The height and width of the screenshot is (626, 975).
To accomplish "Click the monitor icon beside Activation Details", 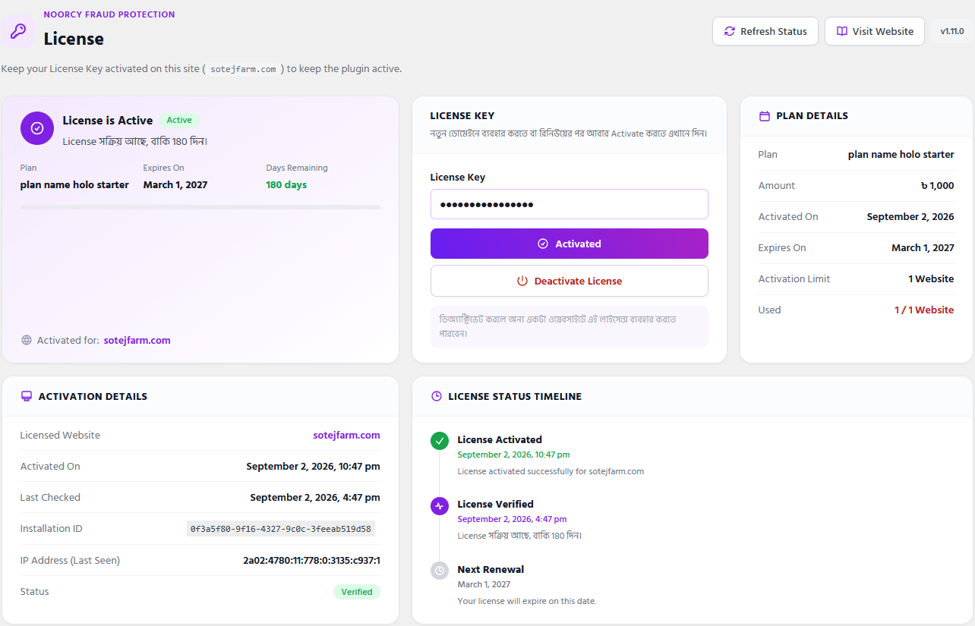I will (x=27, y=396).
